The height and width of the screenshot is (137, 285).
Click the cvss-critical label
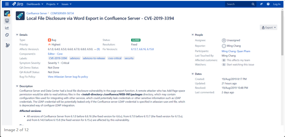point(115,58)
